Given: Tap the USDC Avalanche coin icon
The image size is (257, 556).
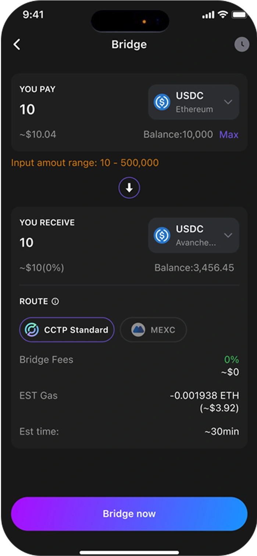Looking at the screenshot, I should point(161,235).
